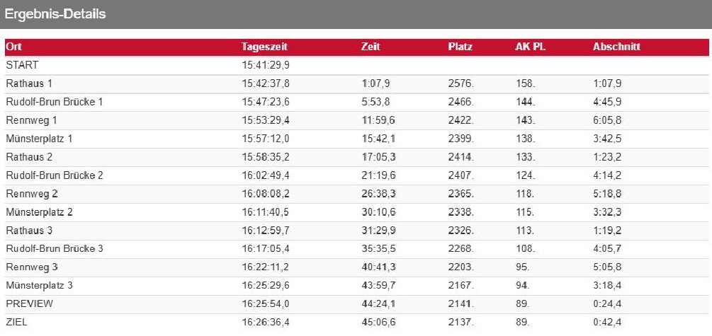Click the ZIEL row label

coord(17,322)
